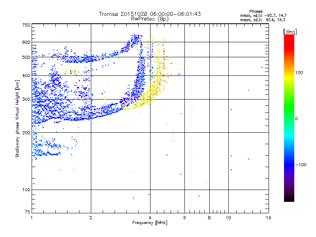This screenshot has height=237, width=316.
Task: Click the colorbar label '100'
Action: tap(299, 73)
